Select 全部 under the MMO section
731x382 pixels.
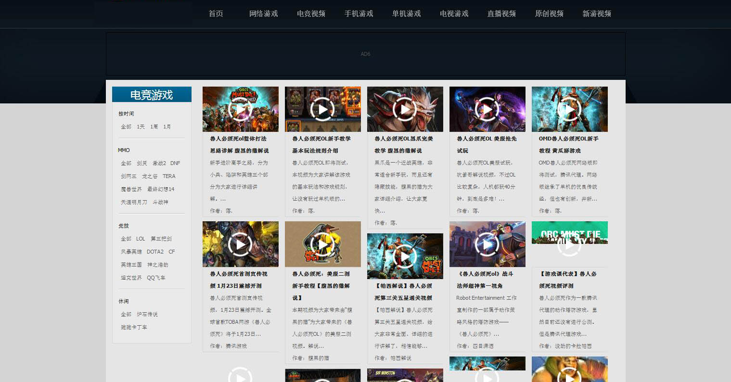click(126, 163)
